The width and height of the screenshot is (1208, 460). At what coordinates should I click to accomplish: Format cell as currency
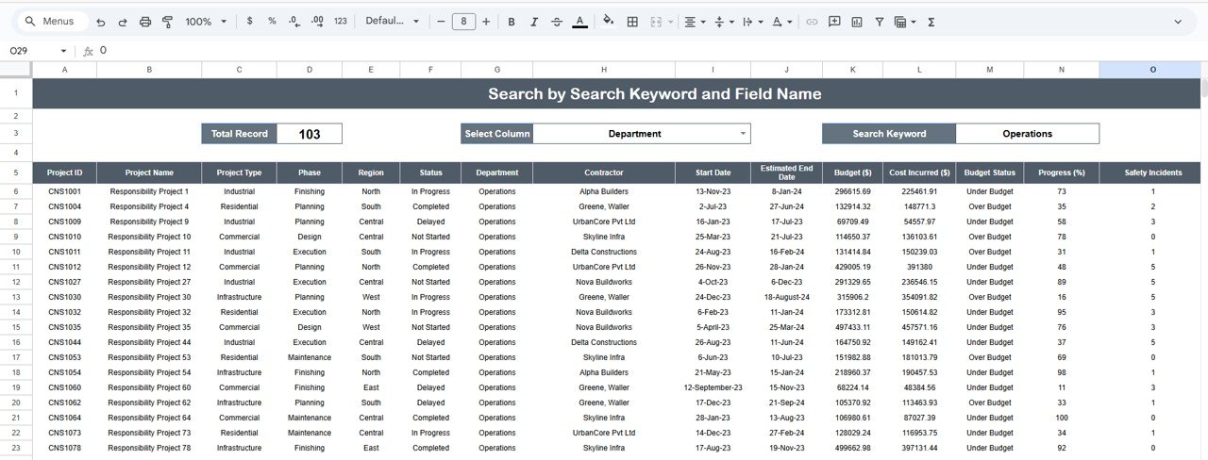[249, 21]
